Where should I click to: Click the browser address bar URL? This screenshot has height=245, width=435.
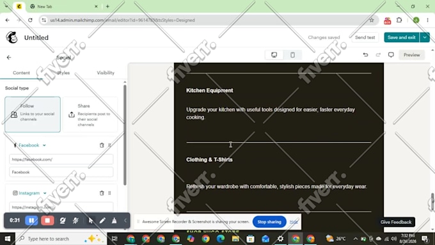(122, 20)
